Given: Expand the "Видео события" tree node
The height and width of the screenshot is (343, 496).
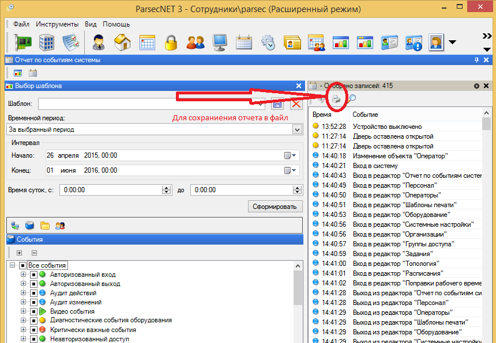Looking at the screenshot, I should click(24, 311).
